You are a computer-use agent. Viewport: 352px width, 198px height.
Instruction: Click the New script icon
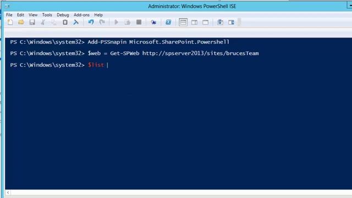(10, 22)
